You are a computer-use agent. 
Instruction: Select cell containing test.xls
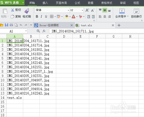click(15, 98)
